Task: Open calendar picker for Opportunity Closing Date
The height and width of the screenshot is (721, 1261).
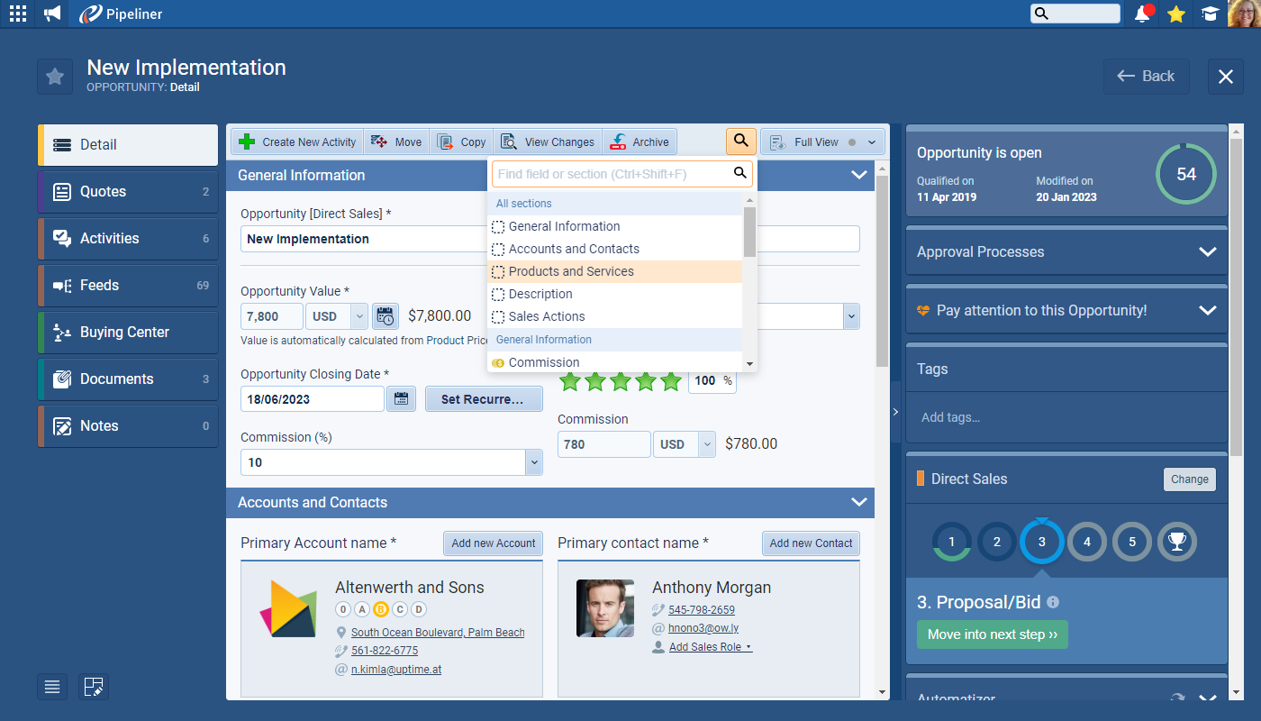Action: (x=401, y=399)
